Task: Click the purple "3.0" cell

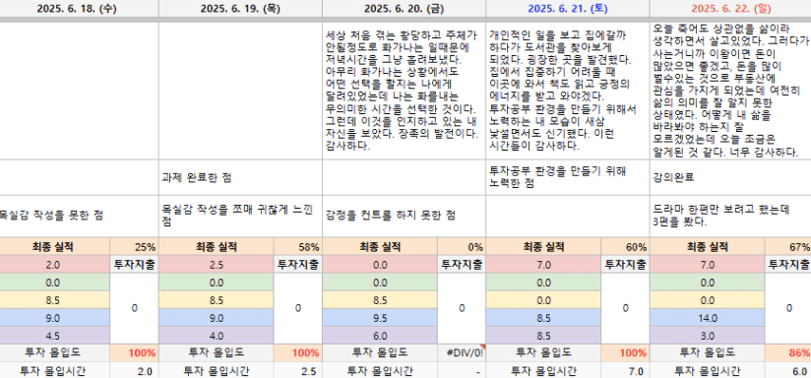Action: [x=707, y=335]
